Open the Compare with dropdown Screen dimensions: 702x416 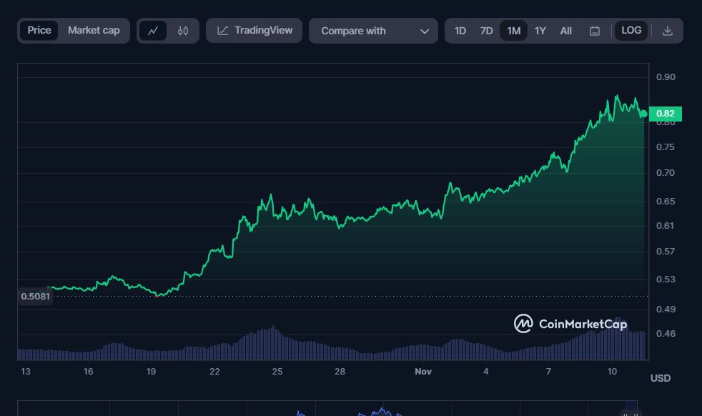pyautogui.click(x=372, y=31)
